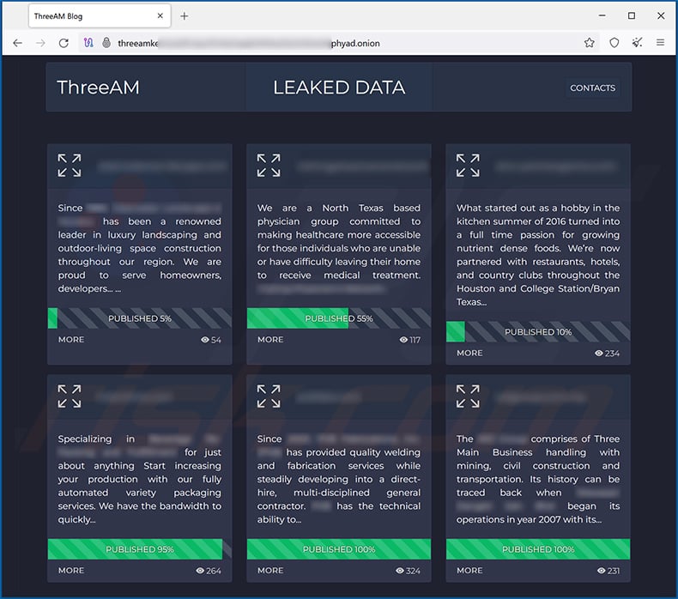Expand the welding and fabrication card

click(269, 396)
